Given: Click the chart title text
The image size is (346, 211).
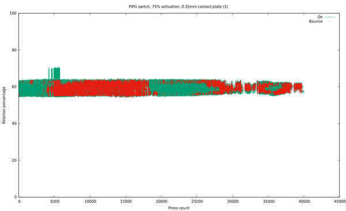Looking at the screenshot, I should point(178,6).
